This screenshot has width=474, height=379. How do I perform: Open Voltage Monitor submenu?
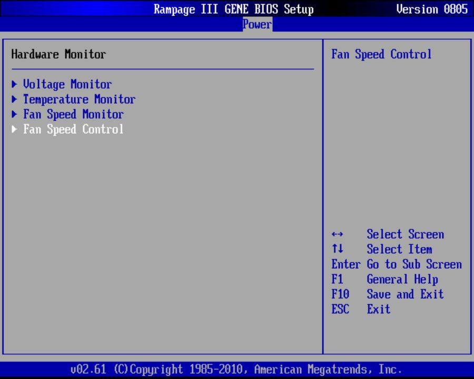pyautogui.click(x=67, y=84)
